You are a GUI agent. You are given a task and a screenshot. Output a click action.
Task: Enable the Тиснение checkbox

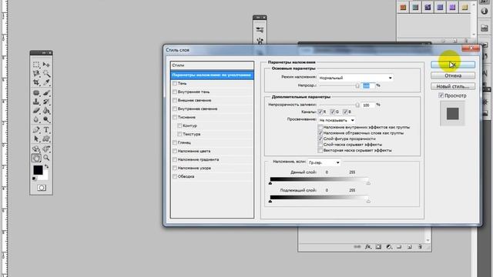coord(175,117)
